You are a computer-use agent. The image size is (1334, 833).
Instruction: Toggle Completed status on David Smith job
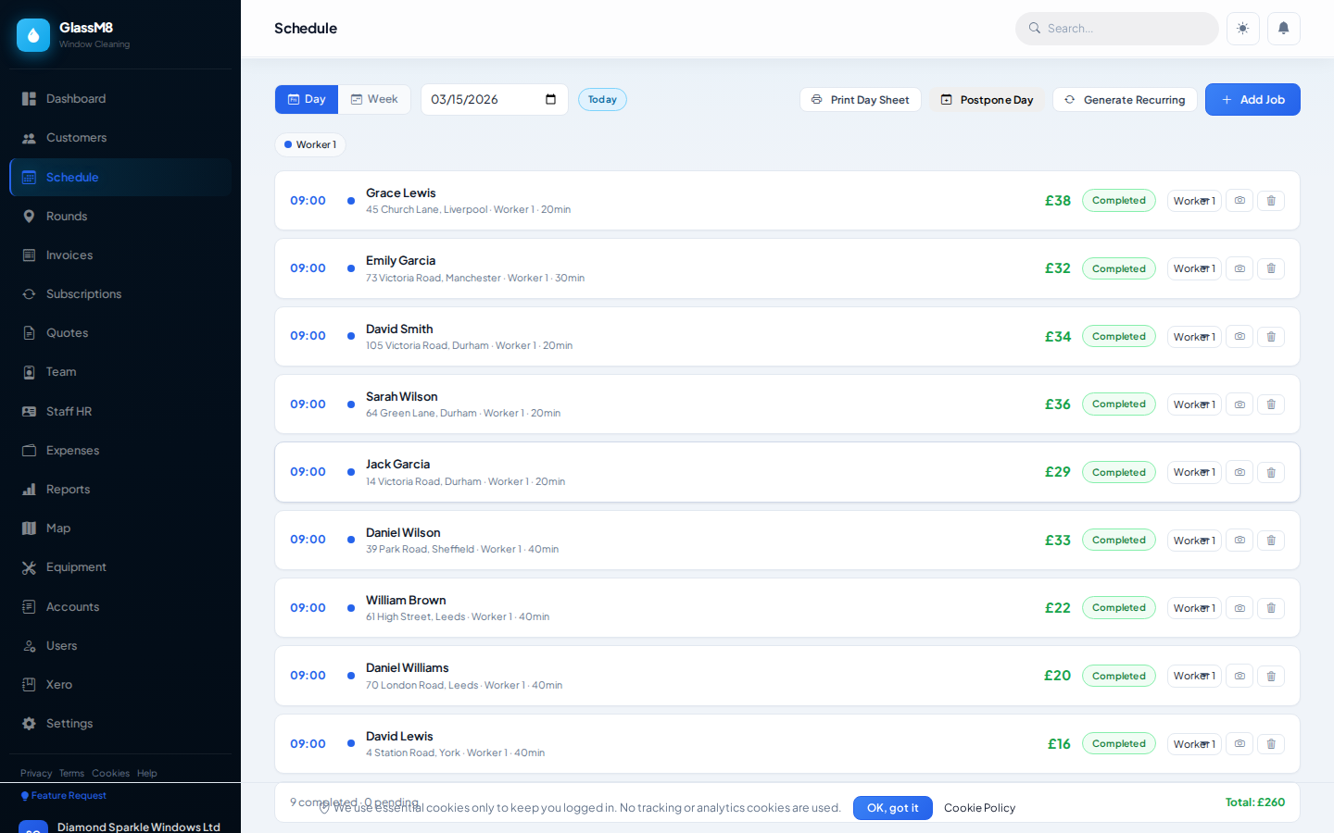[x=1119, y=337]
